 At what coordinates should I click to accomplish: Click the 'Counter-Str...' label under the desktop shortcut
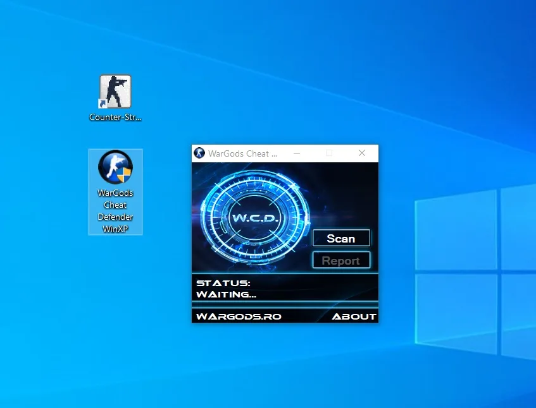115,117
